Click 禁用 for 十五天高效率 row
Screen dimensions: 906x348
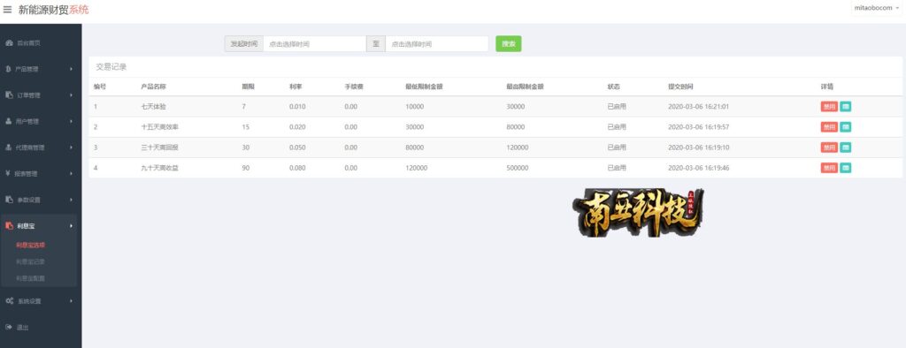click(829, 127)
